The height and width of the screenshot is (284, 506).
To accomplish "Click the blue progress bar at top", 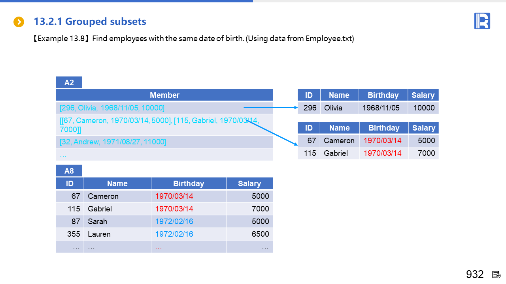I will pos(126,1).
